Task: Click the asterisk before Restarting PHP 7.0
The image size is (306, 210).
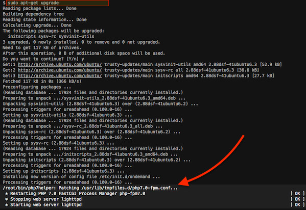Action: point(7,194)
